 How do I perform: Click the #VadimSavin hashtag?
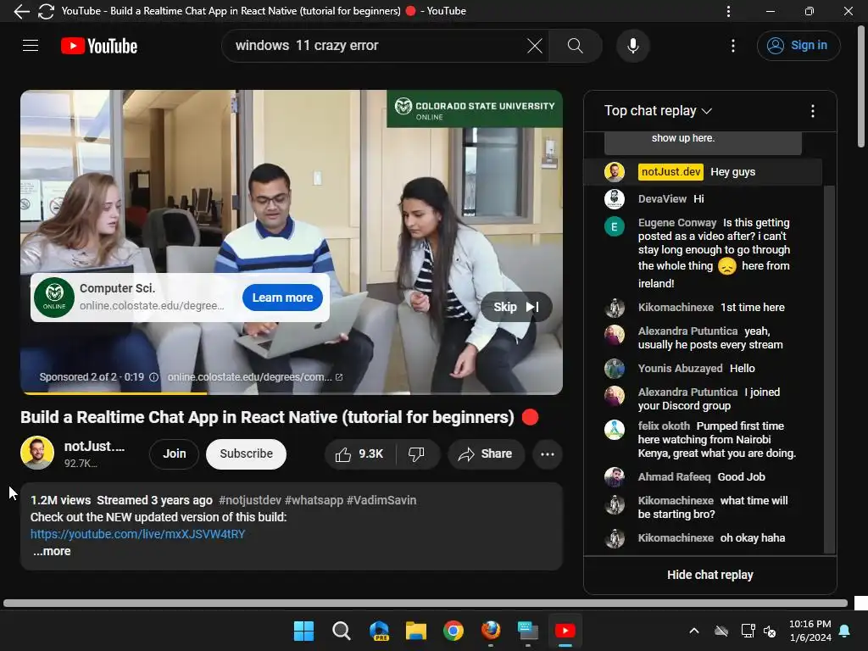(x=381, y=500)
